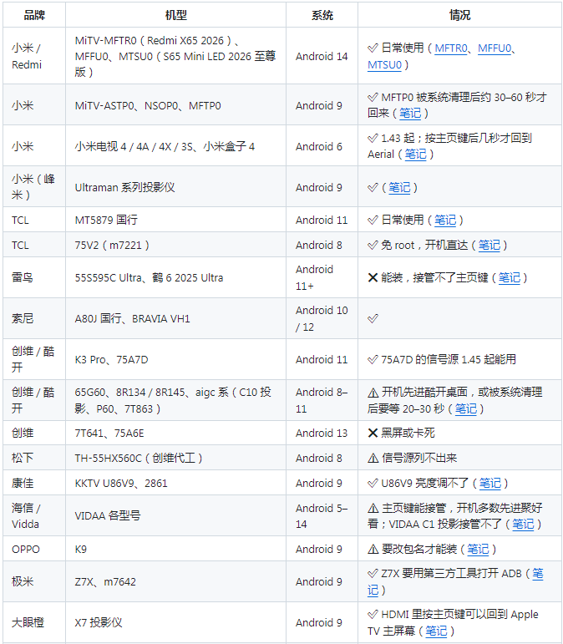Open 笔记 link in 大眼橙 row
Screen dimensions: 563x644
(436, 631)
